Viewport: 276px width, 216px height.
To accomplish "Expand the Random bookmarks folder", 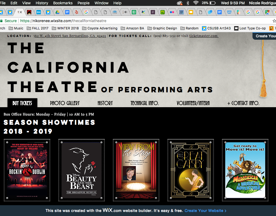I will pyautogui.click(x=190, y=28).
